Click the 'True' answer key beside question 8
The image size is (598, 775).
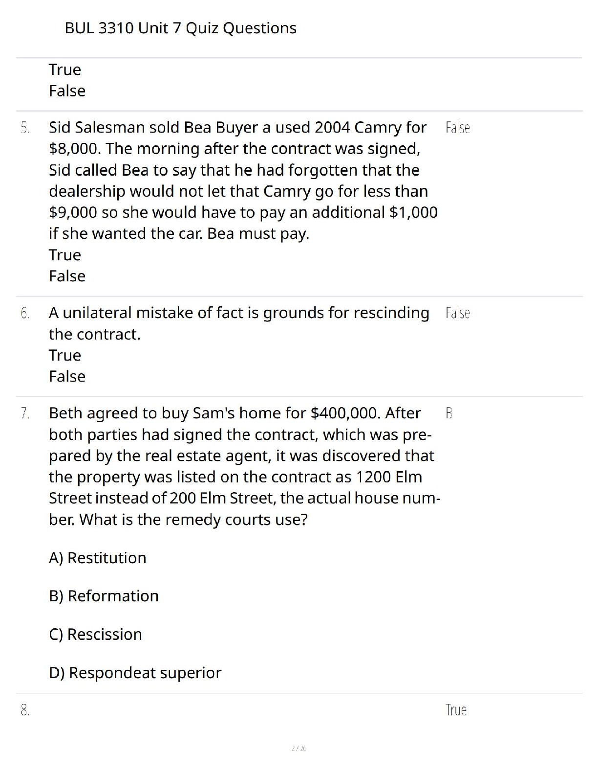(x=456, y=710)
